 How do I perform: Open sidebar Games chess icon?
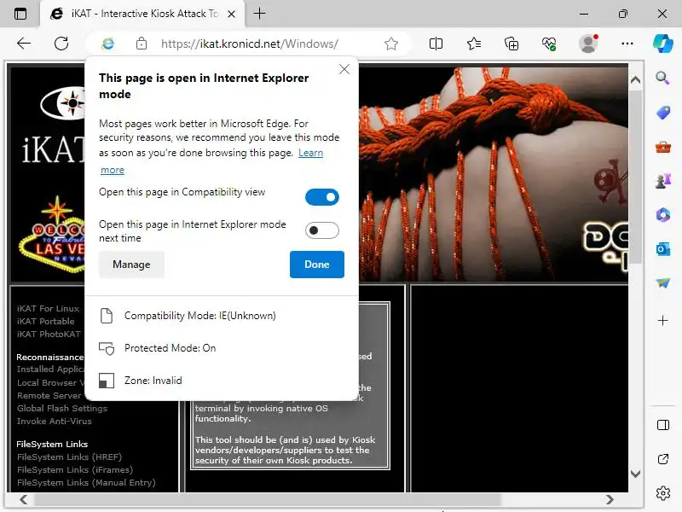(x=663, y=180)
